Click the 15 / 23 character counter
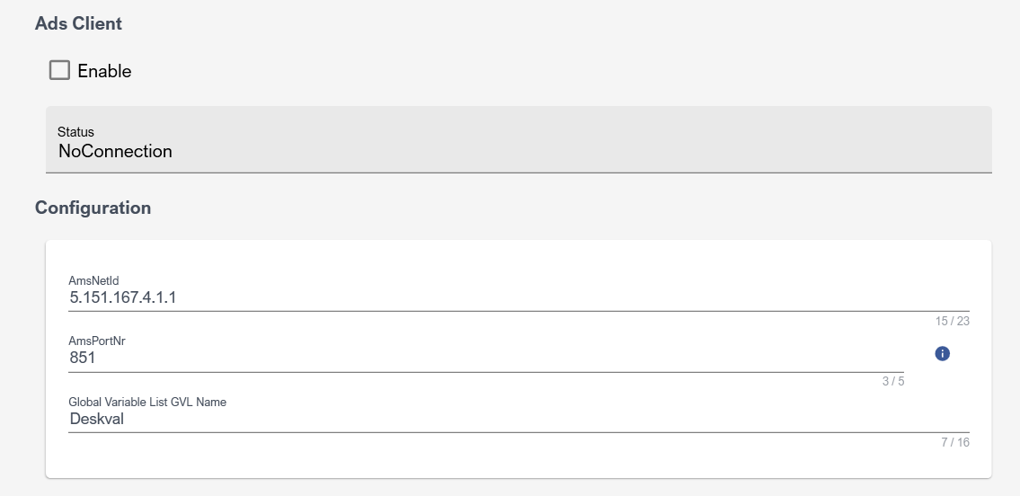Image resolution: width=1020 pixels, height=496 pixels. [x=952, y=321]
